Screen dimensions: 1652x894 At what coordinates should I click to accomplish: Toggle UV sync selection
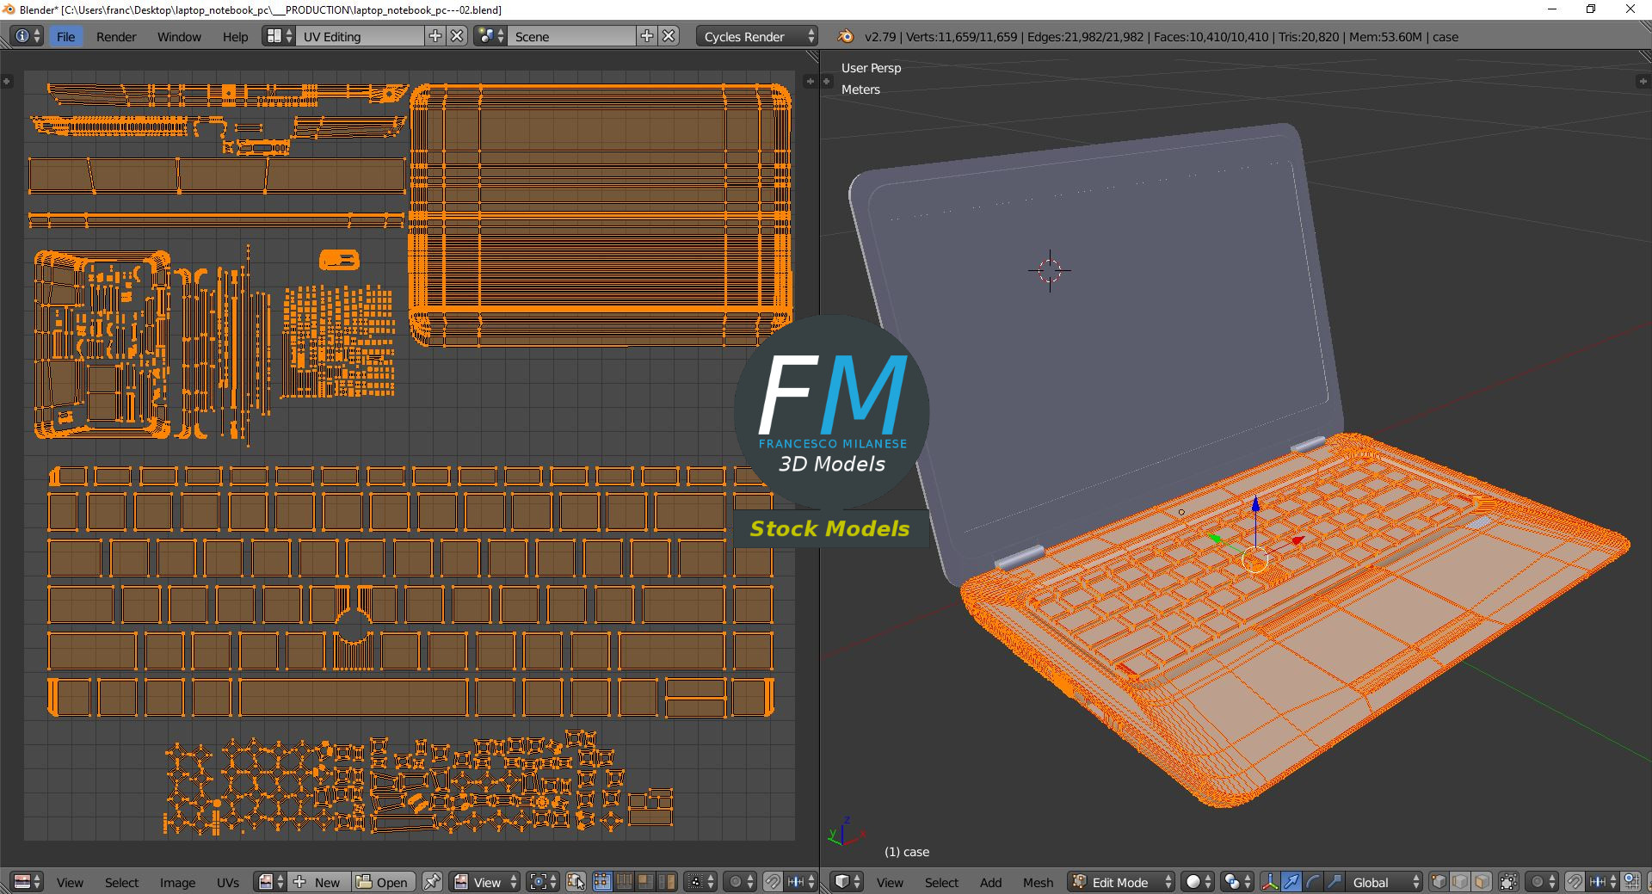coord(576,882)
